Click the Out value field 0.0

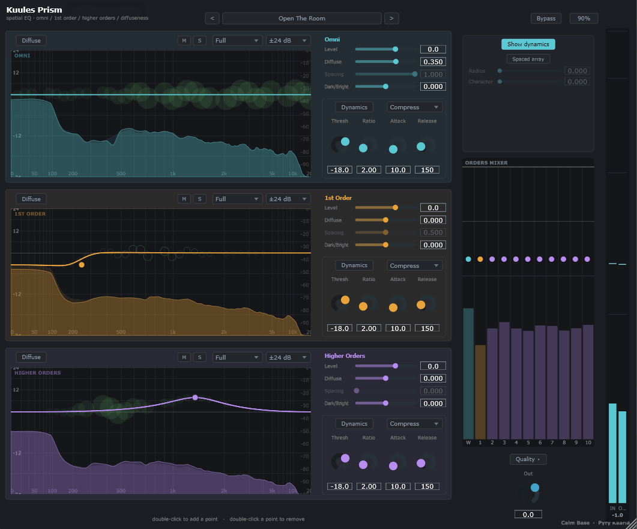point(528,515)
